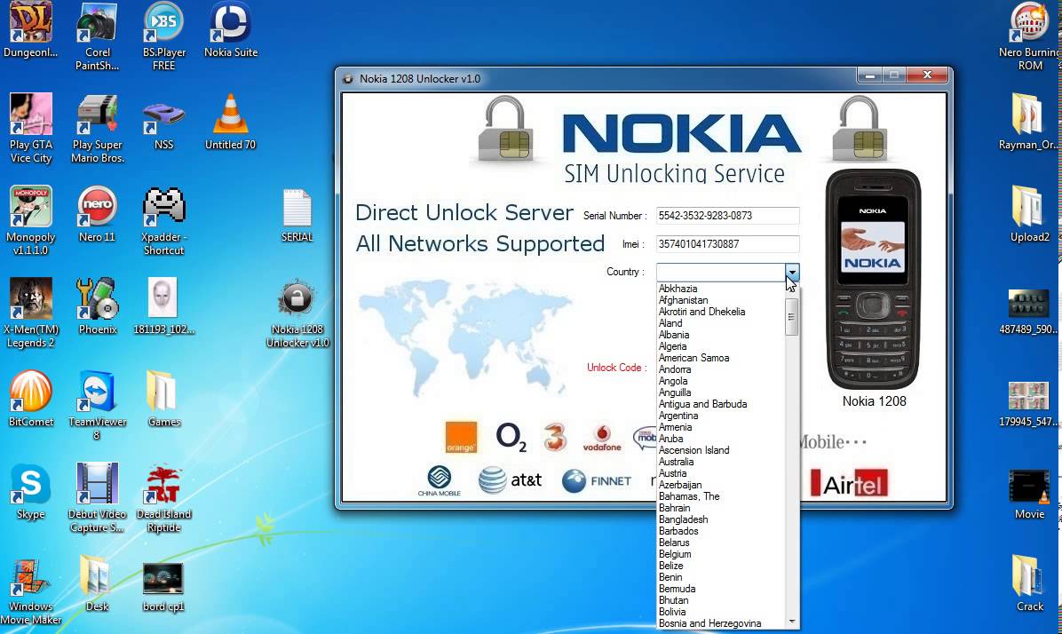Select the 487489_590... image file

1028,312
